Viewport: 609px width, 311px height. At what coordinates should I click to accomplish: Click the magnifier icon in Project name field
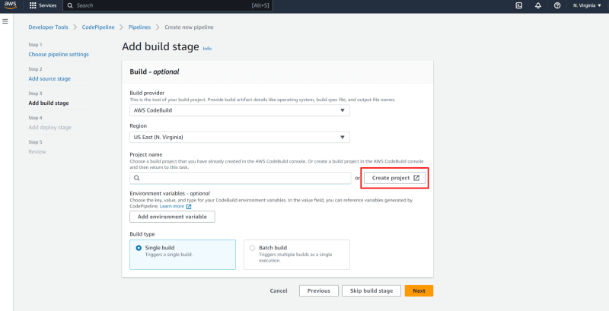click(137, 178)
